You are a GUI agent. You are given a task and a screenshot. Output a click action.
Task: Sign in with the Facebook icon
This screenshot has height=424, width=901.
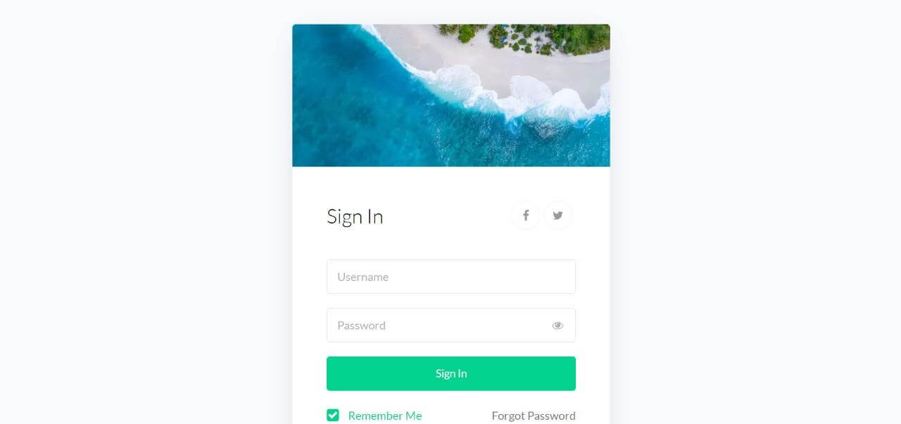(x=525, y=215)
